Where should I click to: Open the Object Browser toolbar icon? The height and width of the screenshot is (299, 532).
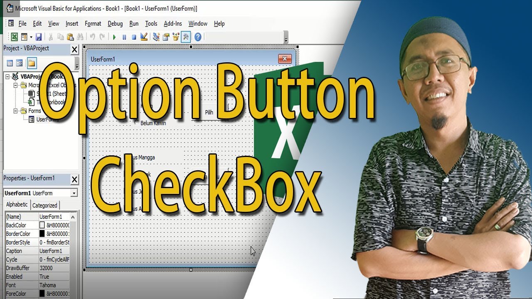pyautogui.click(x=176, y=37)
